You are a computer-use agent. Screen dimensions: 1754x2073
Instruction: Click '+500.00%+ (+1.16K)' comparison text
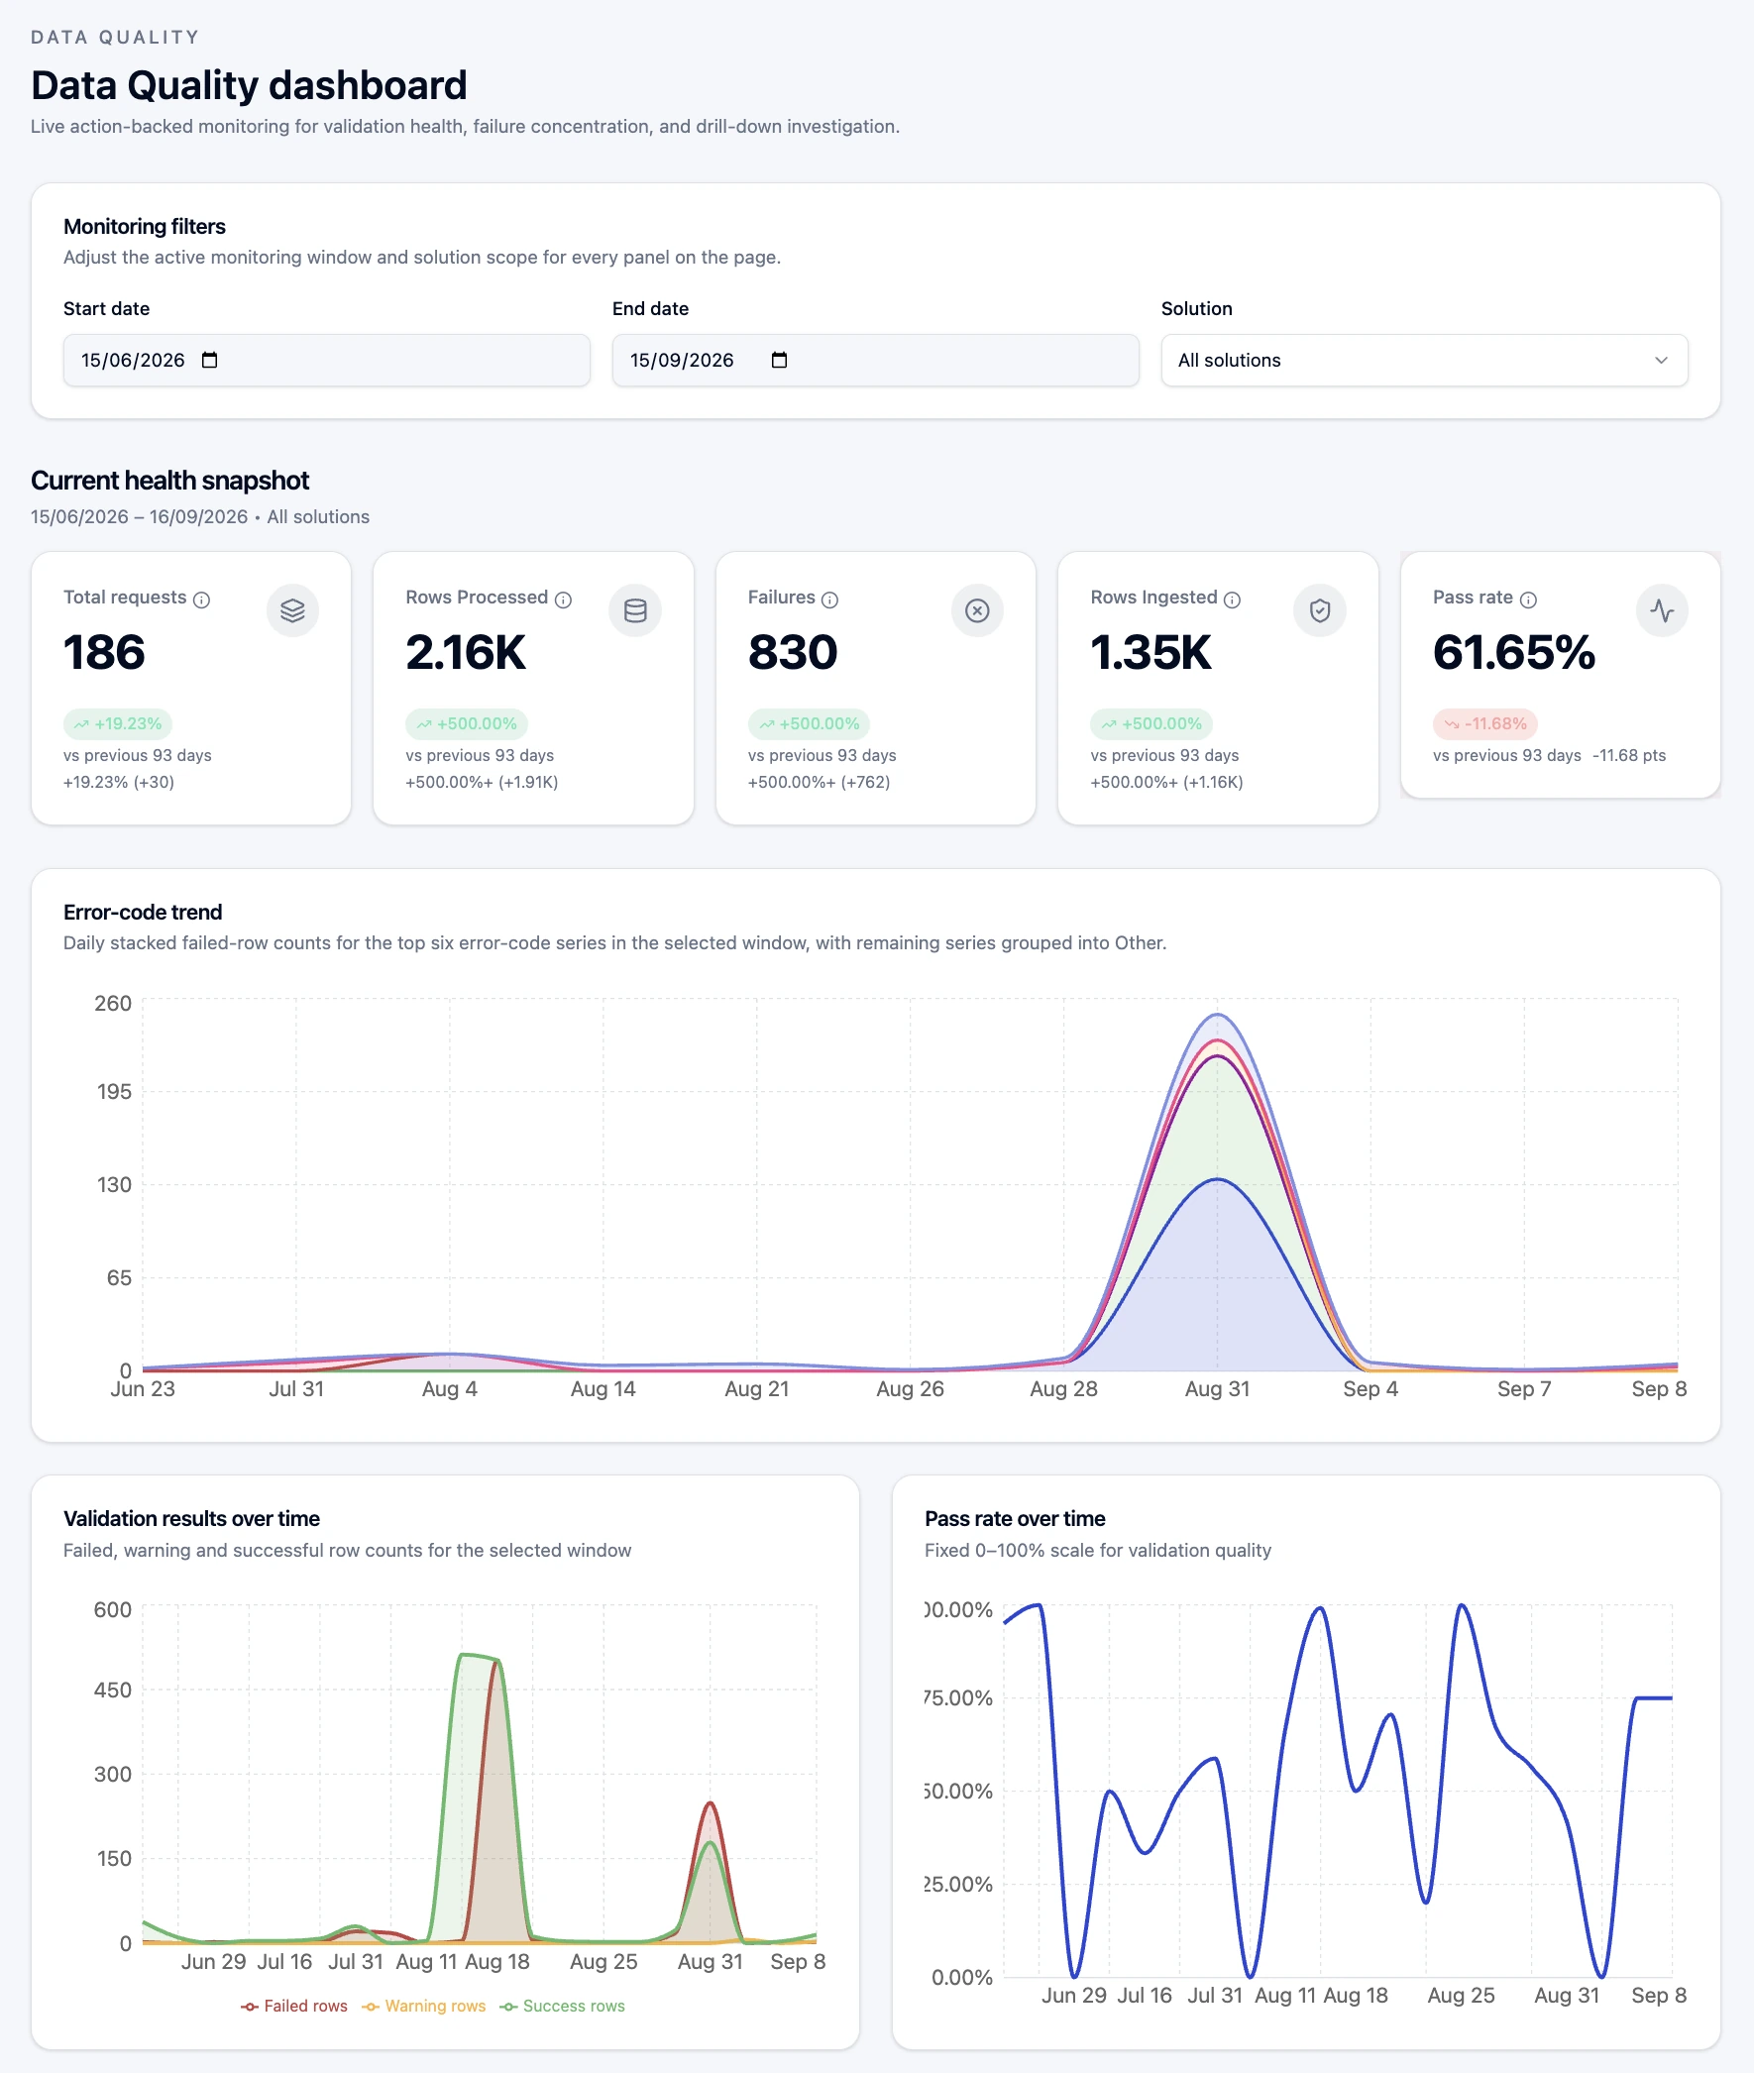click(x=1166, y=783)
